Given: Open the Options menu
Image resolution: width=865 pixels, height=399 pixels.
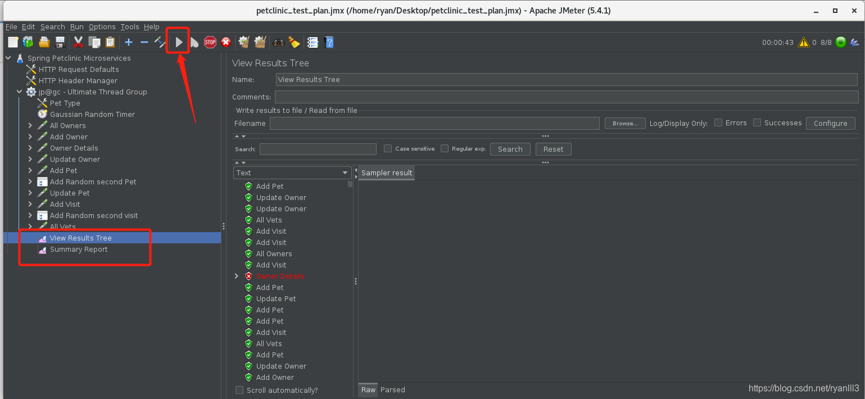Looking at the screenshot, I should pos(102,26).
